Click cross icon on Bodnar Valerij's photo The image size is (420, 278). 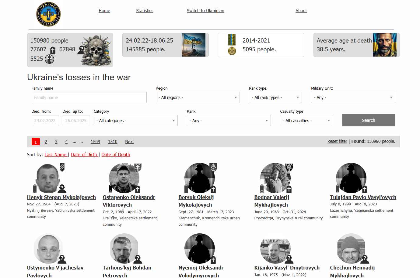coord(289,189)
